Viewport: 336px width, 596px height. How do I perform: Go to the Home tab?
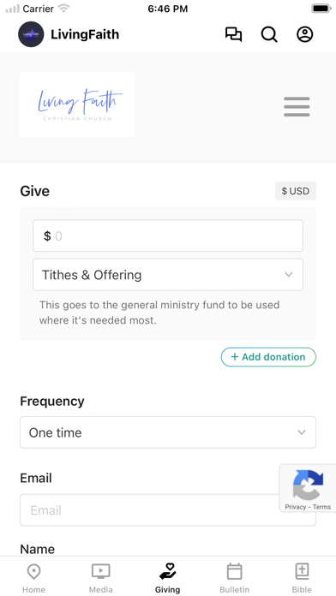[x=33, y=578]
